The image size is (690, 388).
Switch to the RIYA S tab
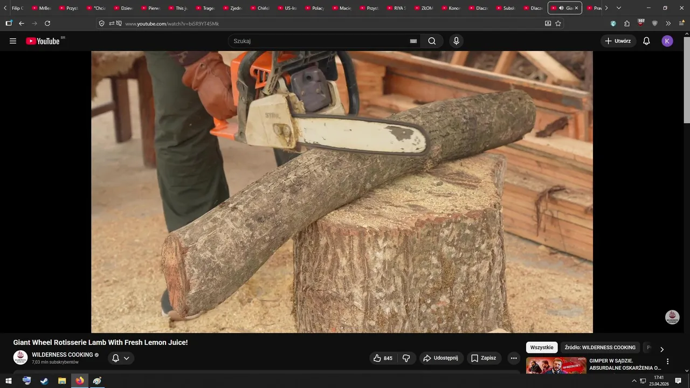[x=396, y=8]
